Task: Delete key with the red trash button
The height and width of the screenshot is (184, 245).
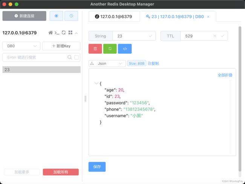Action: click(x=95, y=49)
